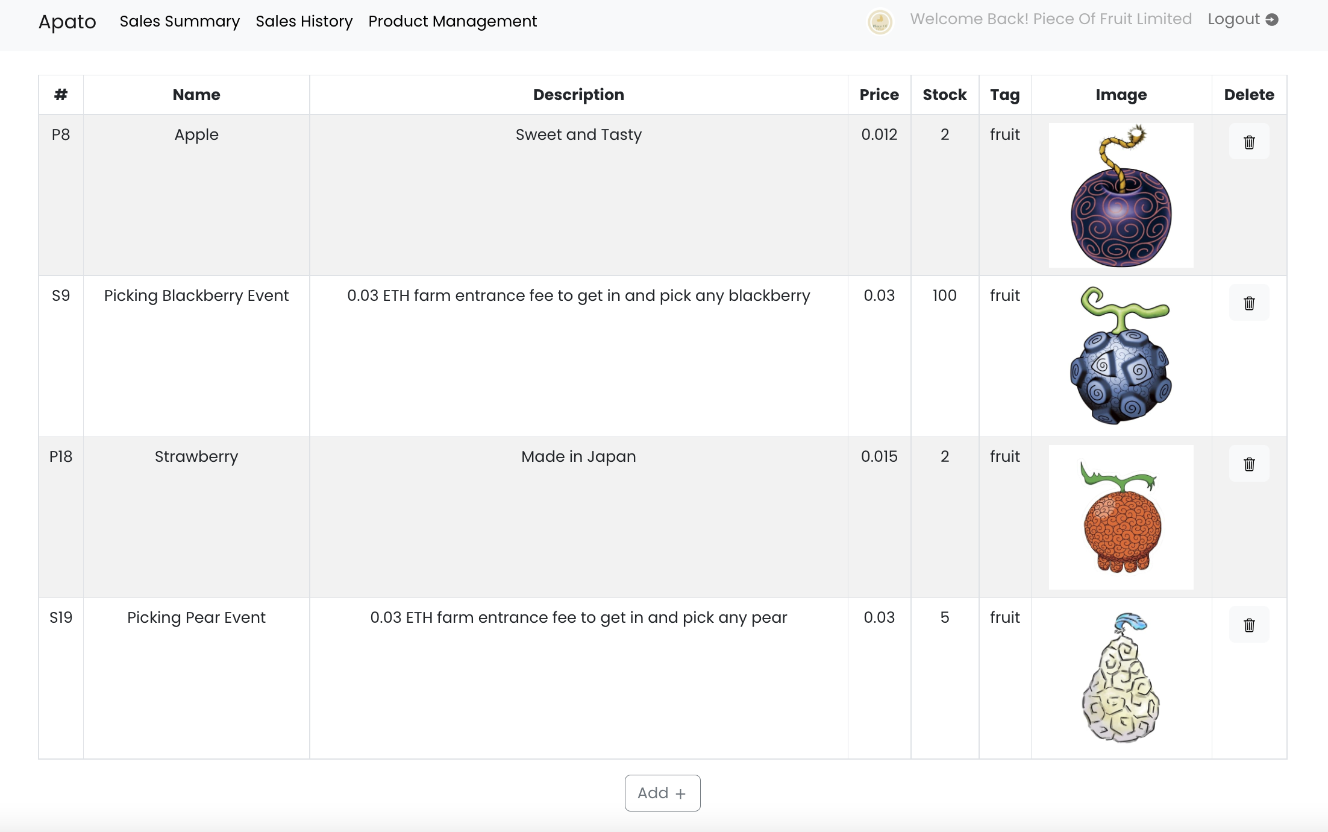Delete the Picking Pear Event product
Screen dimensions: 1328x832
(x=1248, y=625)
